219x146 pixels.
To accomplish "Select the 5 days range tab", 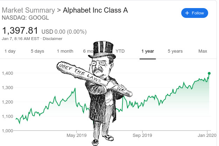I will [37, 51].
